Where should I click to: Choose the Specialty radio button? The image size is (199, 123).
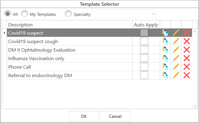point(69,14)
